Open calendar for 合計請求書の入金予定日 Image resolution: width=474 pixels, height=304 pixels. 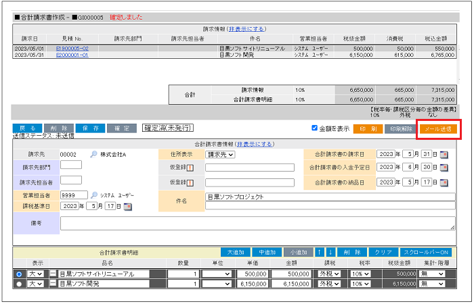(444, 168)
